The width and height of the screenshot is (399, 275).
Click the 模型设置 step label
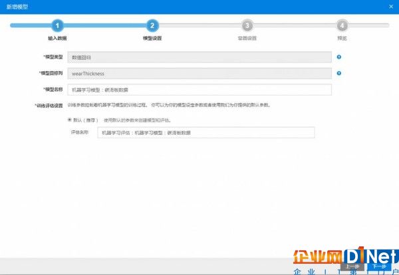point(152,38)
